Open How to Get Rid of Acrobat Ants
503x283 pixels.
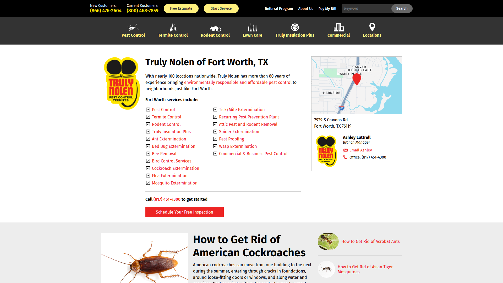370,241
